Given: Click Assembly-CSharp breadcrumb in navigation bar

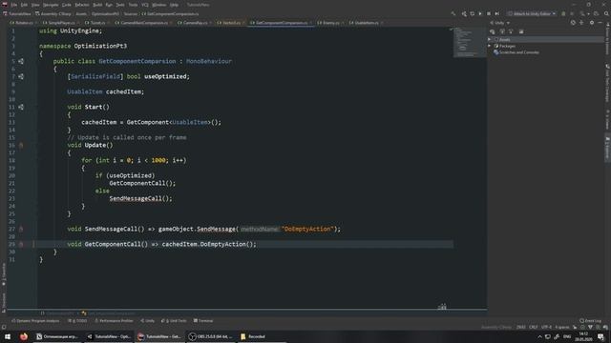Looking at the screenshot, I should tap(53, 13).
